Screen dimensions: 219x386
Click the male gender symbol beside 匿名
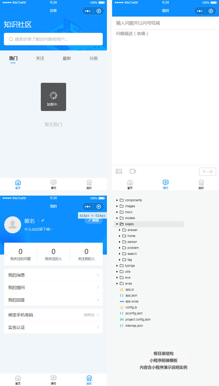43,221
